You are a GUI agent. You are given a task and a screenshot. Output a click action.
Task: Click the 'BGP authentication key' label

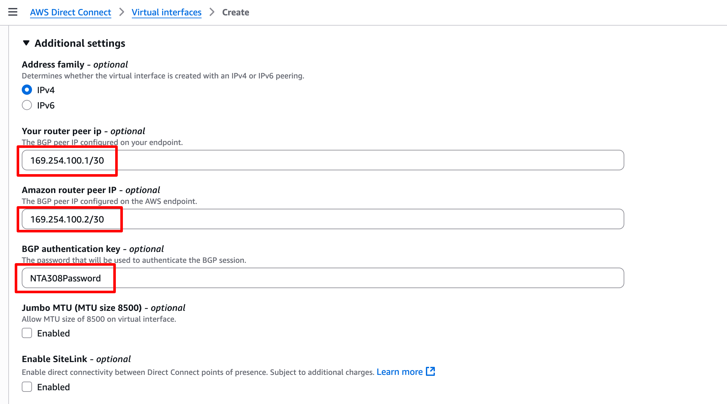point(71,249)
